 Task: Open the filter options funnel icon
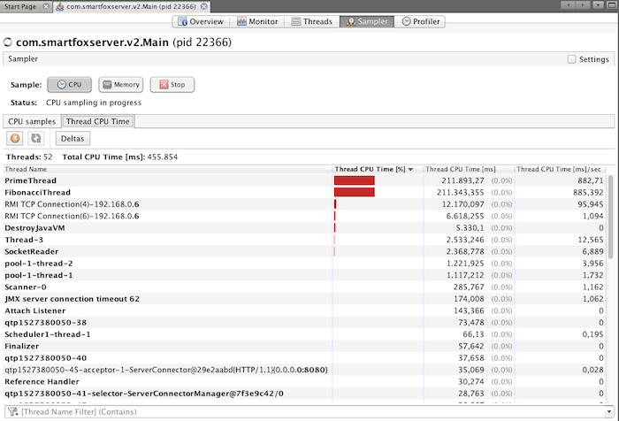(x=13, y=412)
